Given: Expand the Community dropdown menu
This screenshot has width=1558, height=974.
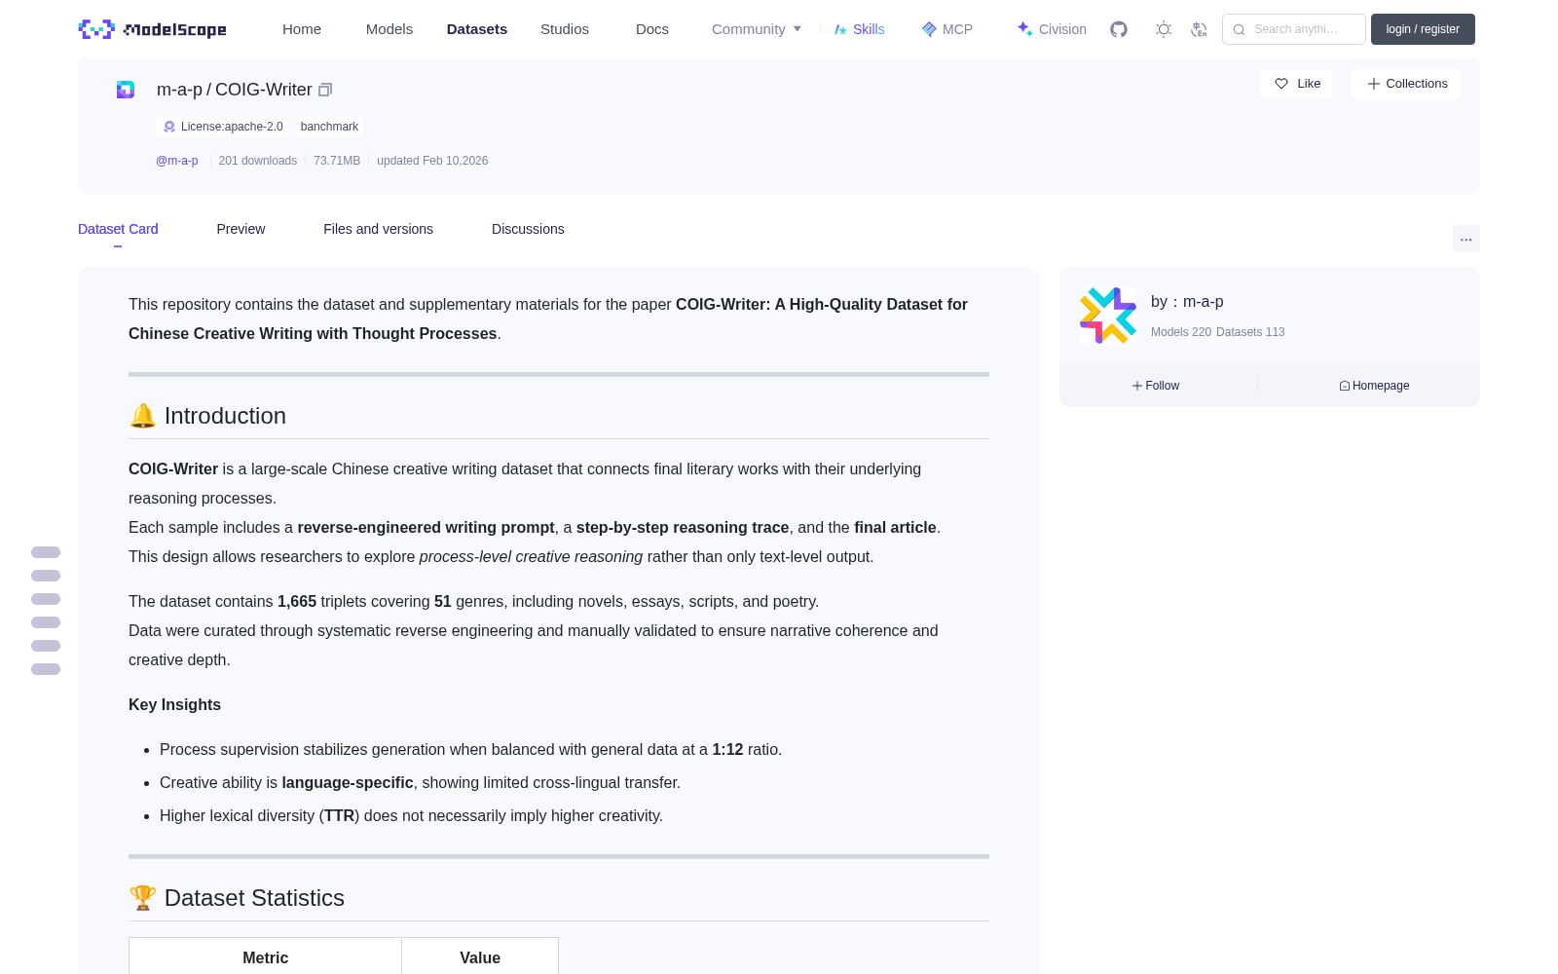Looking at the screenshot, I should (x=757, y=29).
